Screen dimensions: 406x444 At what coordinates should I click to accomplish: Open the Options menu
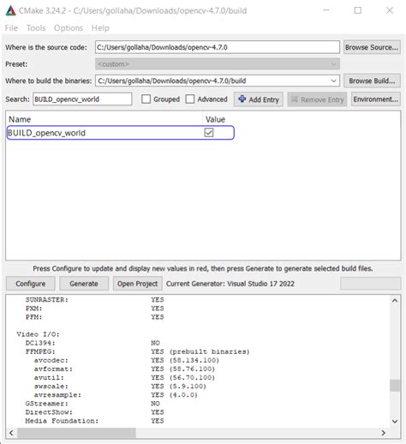[69, 28]
